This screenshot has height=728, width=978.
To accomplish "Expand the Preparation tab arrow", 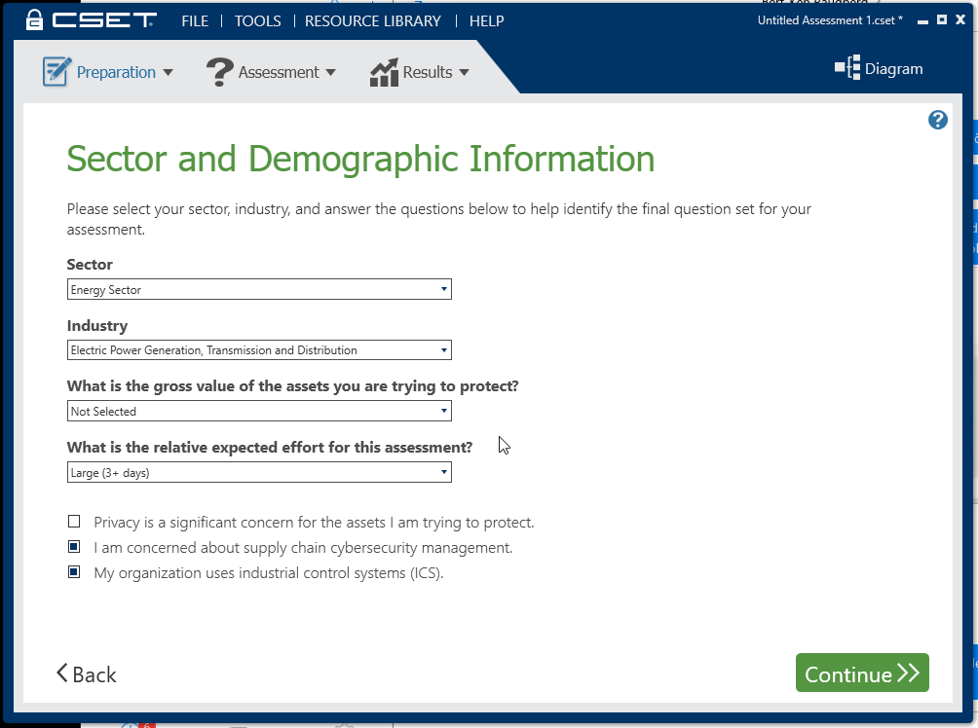I will [168, 72].
